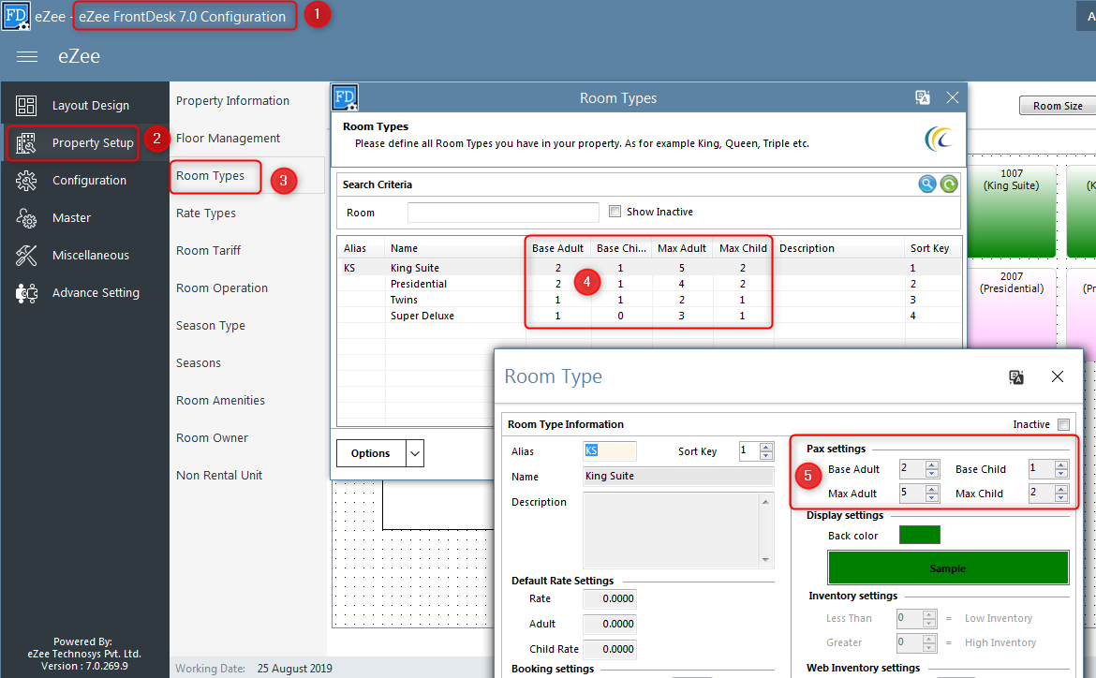
Task: Click the Room search input field
Action: point(503,213)
